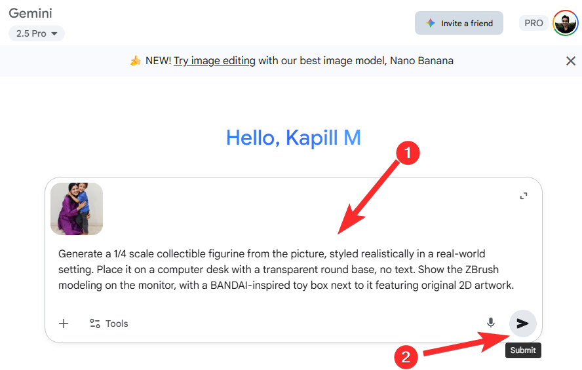
Task: Click the Submit tooltip label
Action: pyautogui.click(x=523, y=350)
